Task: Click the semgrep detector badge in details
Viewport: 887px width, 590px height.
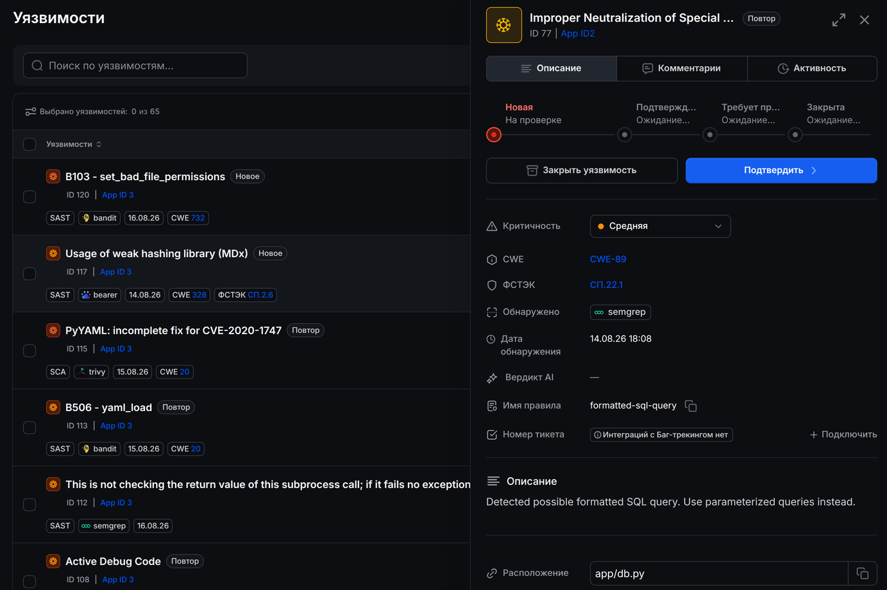Action: coord(620,312)
